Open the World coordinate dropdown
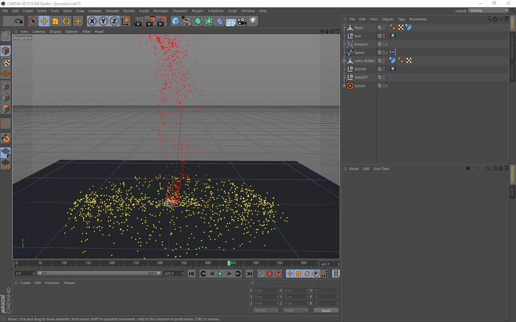Image resolution: width=516 pixels, height=322 pixels. pos(266,310)
